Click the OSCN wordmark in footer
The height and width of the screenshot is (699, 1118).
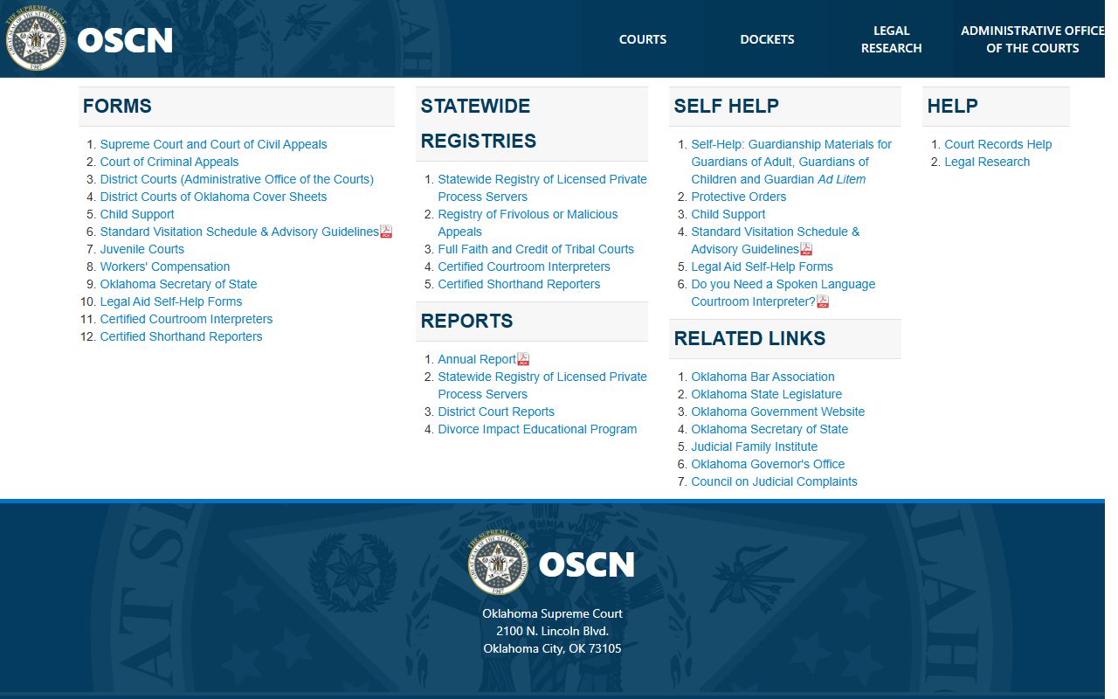[x=586, y=564]
